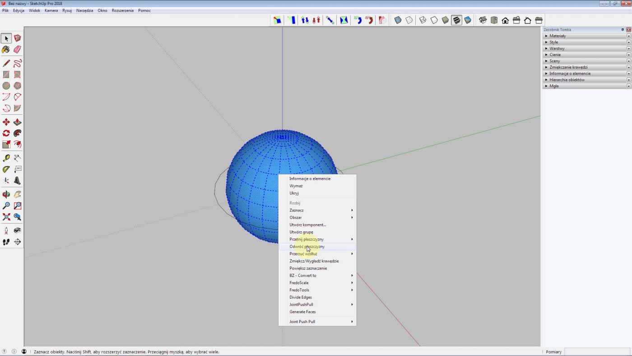This screenshot has width=632, height=356.
Task: Click the blue Undo arrow icon
Action: 359,20
